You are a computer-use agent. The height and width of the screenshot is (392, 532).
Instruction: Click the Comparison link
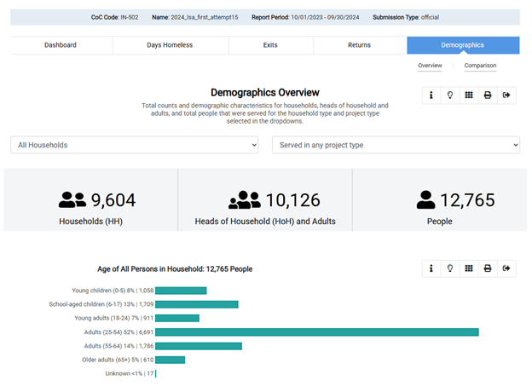(480, 66)
